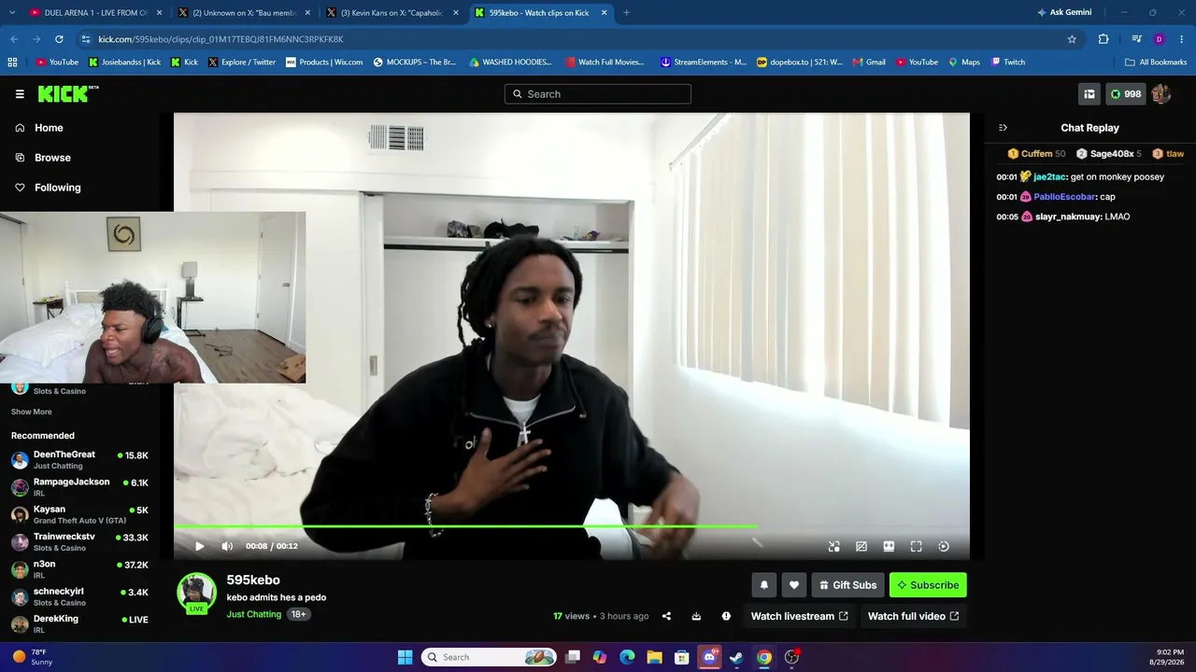Open a new browser tab
This screenshot has width=1196, height=672.
(626, 13)
